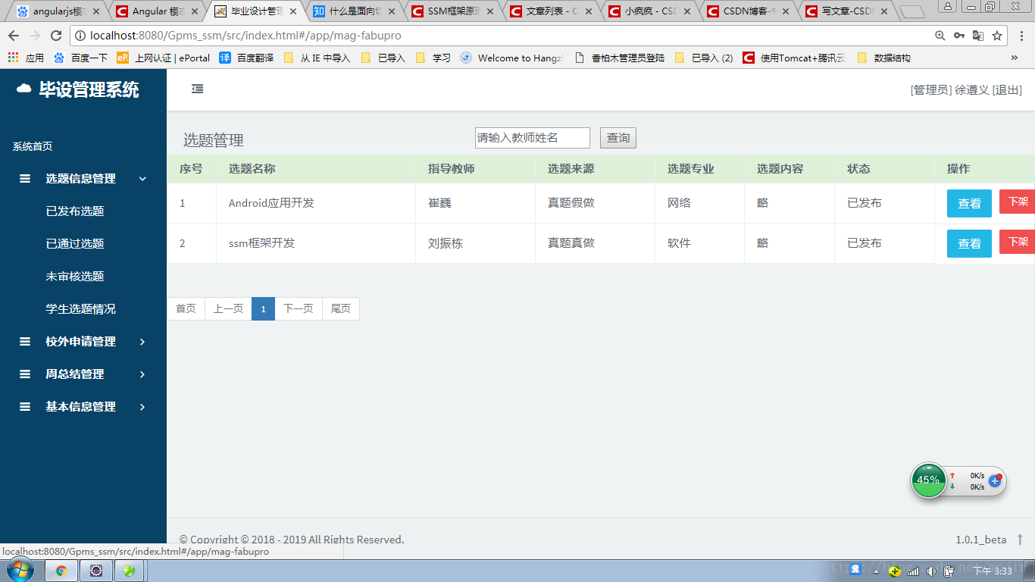This screenshot has width=1035, height=582.
Task: Open 未审核选题 in the sidebar
Action: [75, 277]
